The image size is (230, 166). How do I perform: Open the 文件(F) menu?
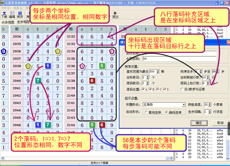[x=6, y=8]
